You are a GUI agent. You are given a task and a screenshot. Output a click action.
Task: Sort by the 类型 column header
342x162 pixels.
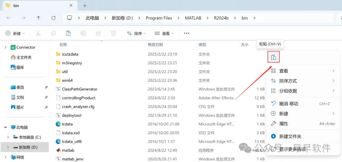pyautogui.click(x=202, y=44)
